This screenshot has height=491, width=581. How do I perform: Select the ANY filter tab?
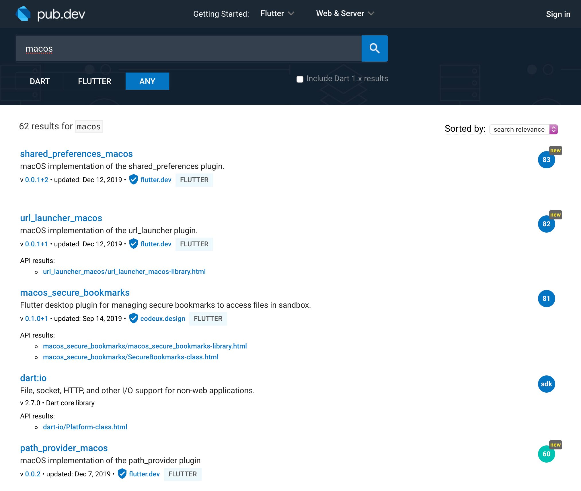click(147, 81)
